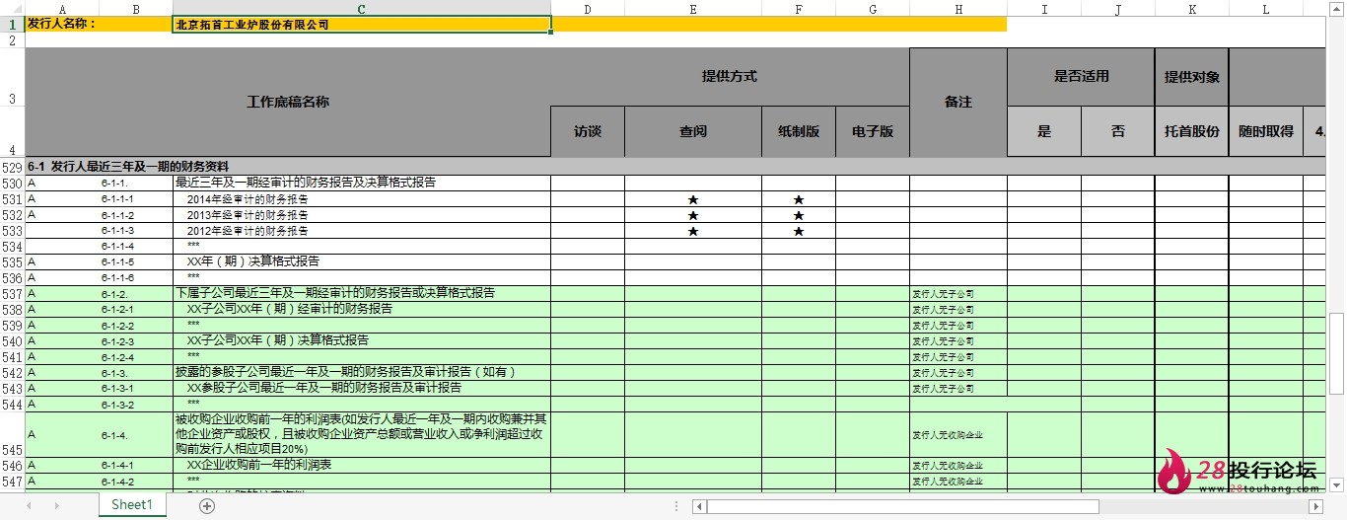The height and width of the screenshot is (520, 1347).
Task: Click the 提供方式 header cell
Action: pyautogui.click(x=730, y=77)
